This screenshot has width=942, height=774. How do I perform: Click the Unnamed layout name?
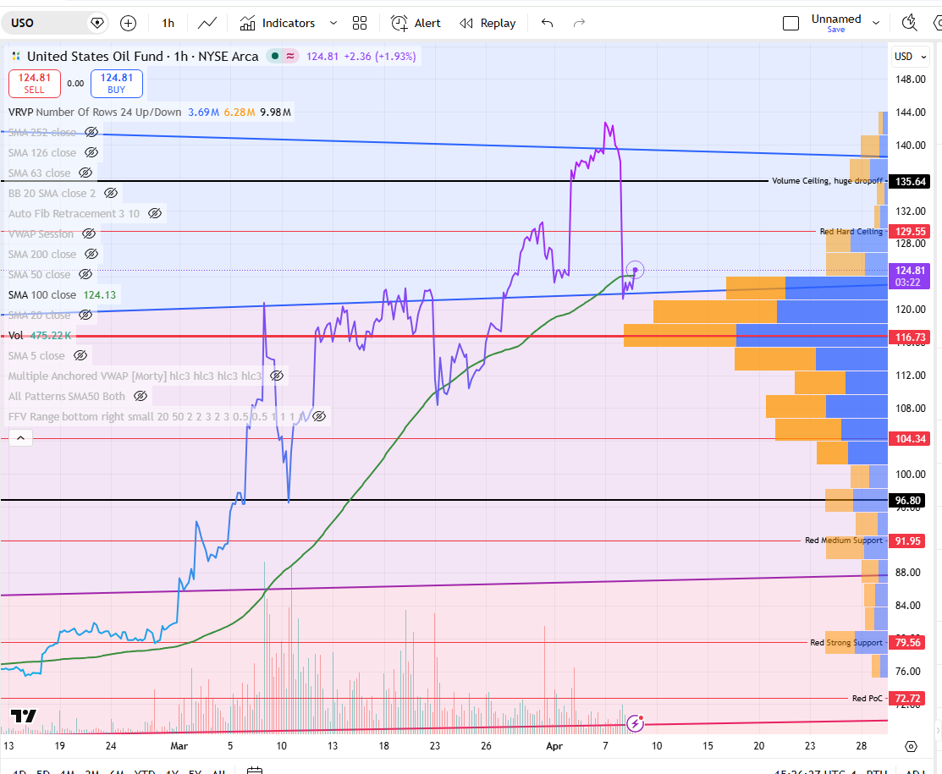pyautogui.click(x=835, y=19)
